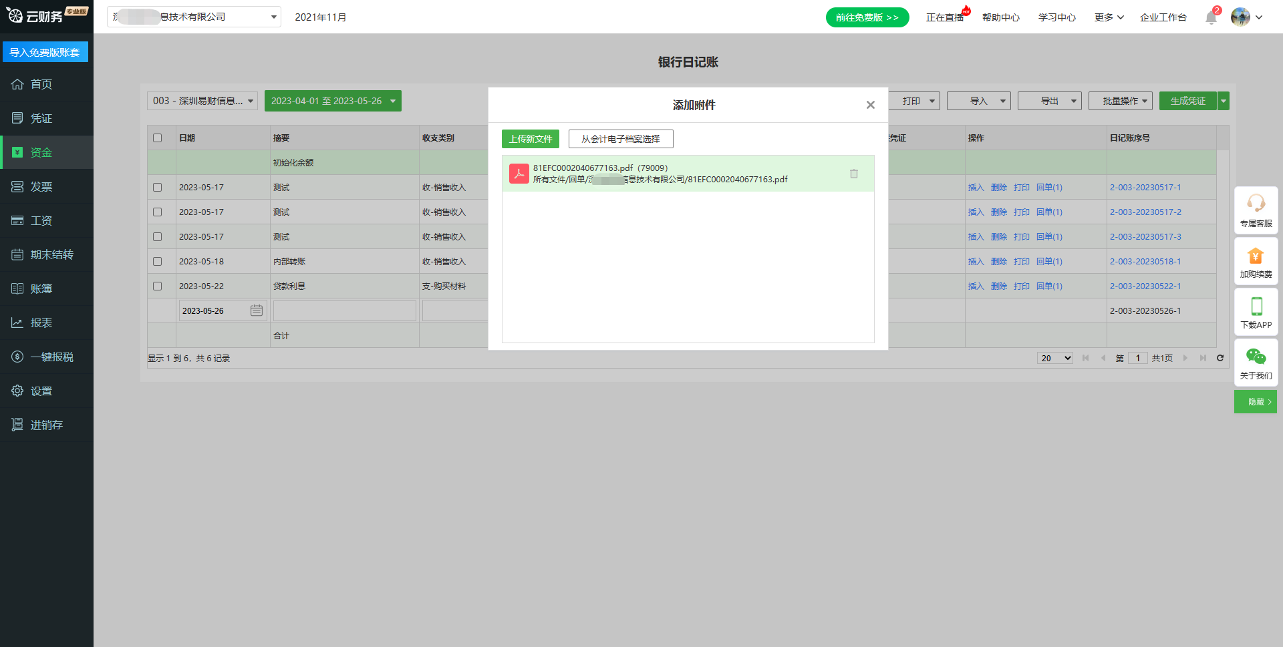Click the 下载APP phone icon

pyautogui.click(x=1256, y=306)
